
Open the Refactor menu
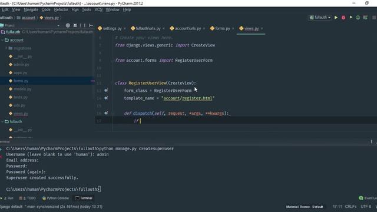(61, 9)
